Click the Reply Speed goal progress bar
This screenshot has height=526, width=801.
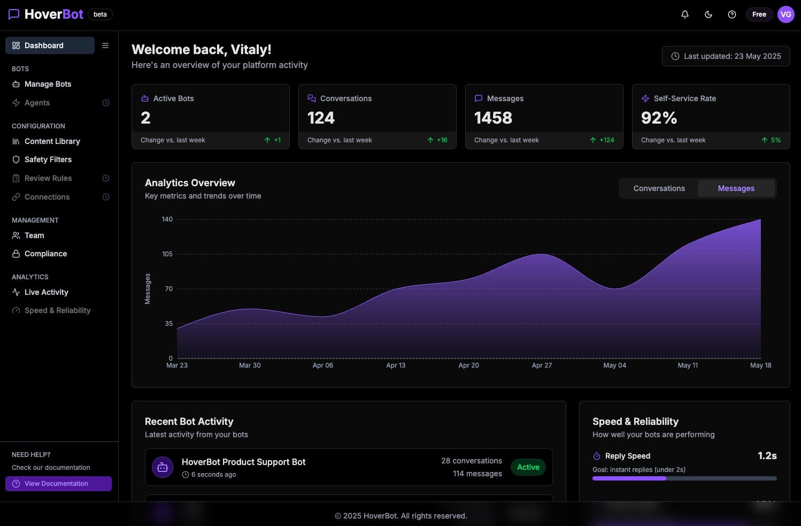coord(684,478)
